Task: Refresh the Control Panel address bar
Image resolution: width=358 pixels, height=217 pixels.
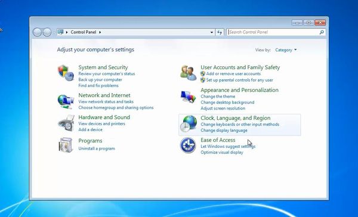Action: pyautogui.click(x=220, y=32)
